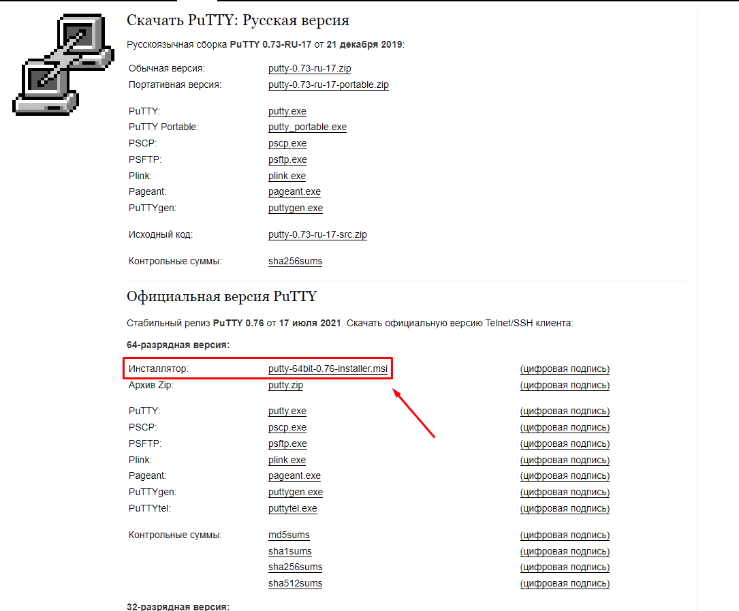This screenshot has width=739, height=611.
Task: Download official 64-bit plink.exe
Action: (x=287, y=460)
